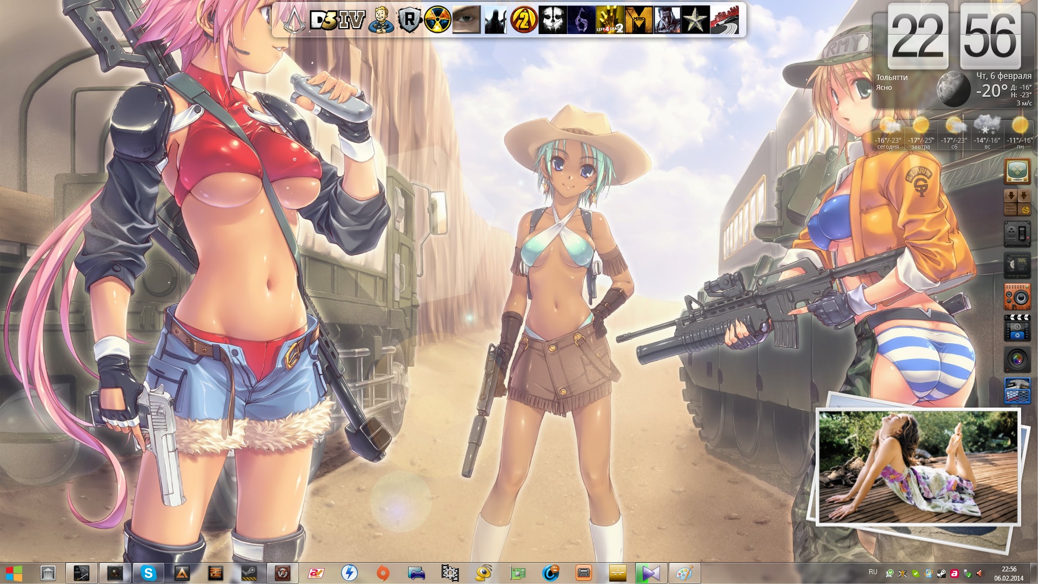This screenshot has width=1040, height=586.
Task: Launch the Metro game icon
Action: [639, 21]
